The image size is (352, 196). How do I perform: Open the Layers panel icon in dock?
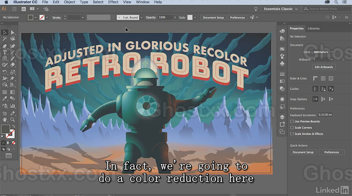pyautogui.click(x=282, y=117)
